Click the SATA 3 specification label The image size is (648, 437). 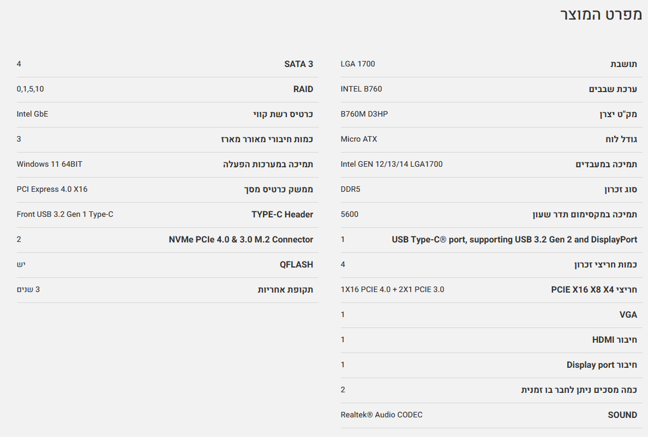(298, 64)
